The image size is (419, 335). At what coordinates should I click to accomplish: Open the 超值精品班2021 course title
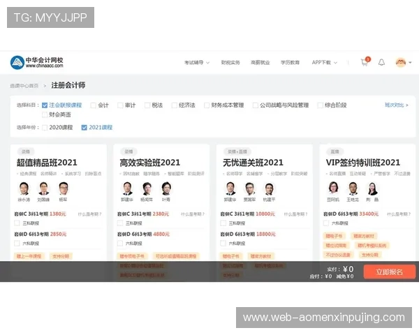click(x=47, y=163)
